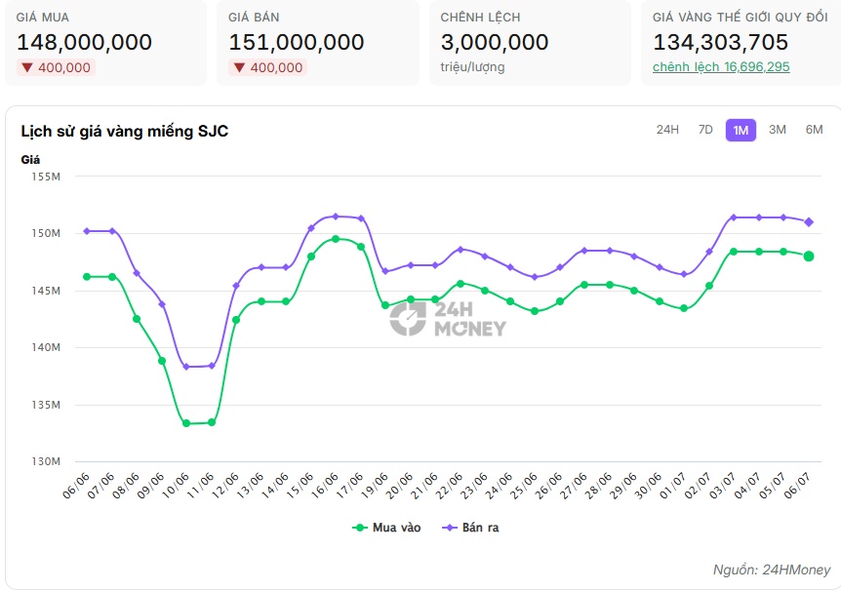Select the 10/06 lowest buy-price point
Screen dimensions: 841x591
186,423
